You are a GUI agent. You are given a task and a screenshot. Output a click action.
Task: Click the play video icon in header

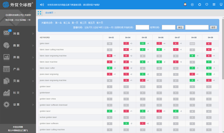tap(192, 5)
